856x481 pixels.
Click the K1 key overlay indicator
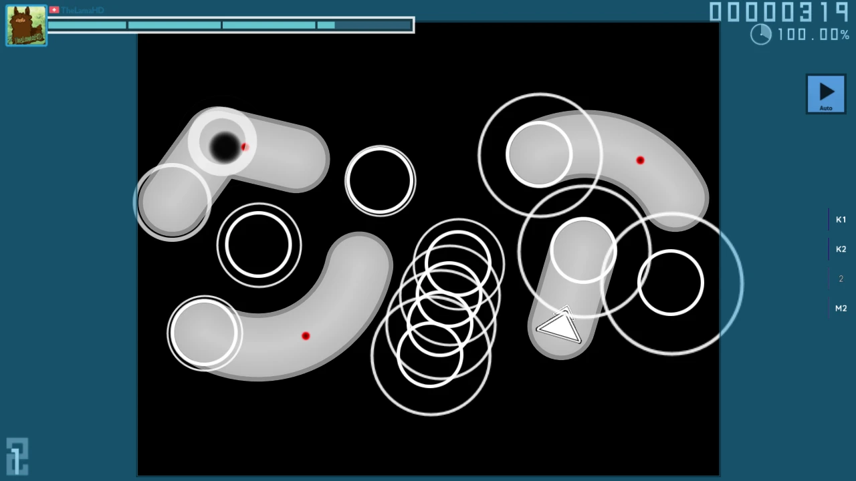pos(841,220)
